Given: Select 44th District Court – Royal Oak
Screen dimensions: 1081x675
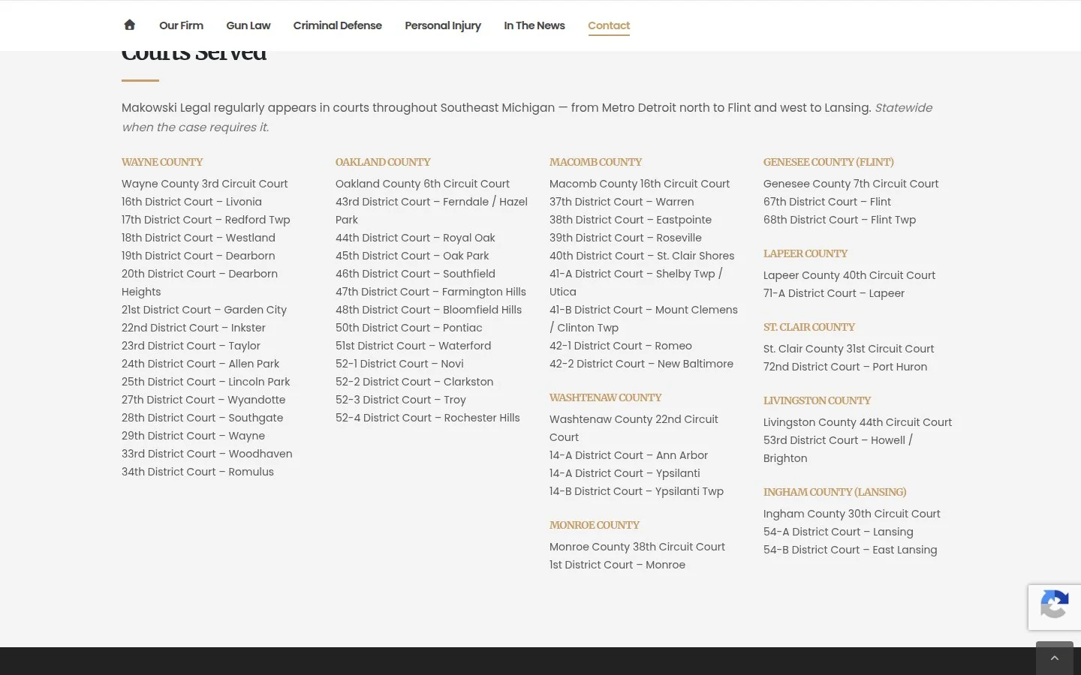Looking at the screenshot, I should 416,238.
